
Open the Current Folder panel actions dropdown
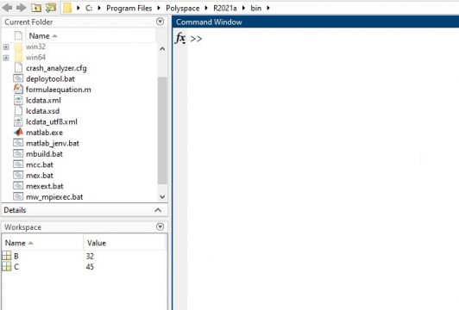160,22
